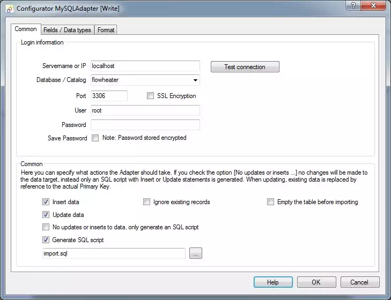Uncheck the Update data checkbox
391x300 pixels.
pos(46,215)
